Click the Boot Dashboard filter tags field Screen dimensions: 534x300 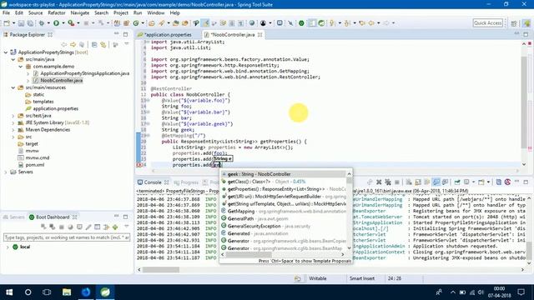point(67,237)
